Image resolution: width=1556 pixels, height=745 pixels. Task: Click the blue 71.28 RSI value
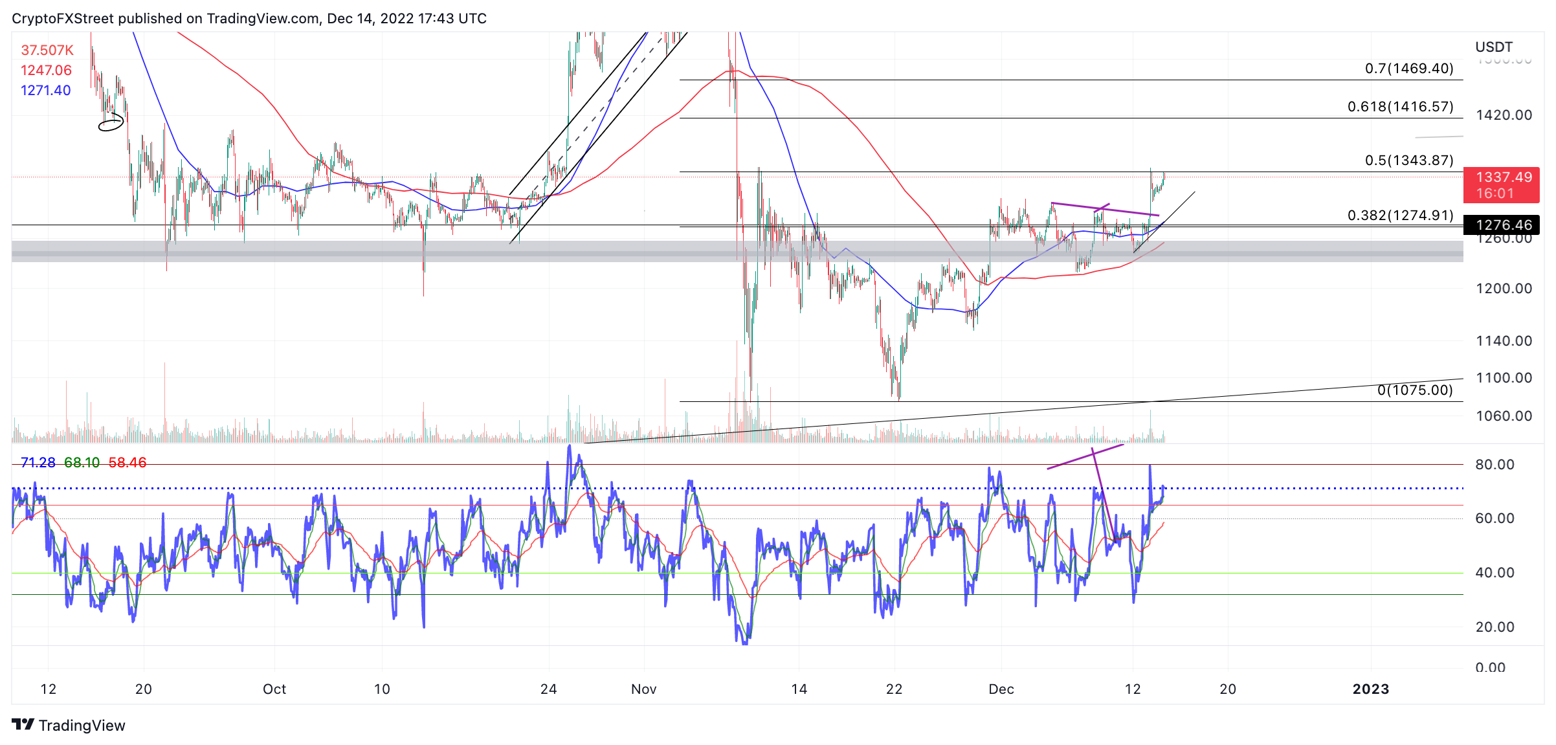coord(38,462)
